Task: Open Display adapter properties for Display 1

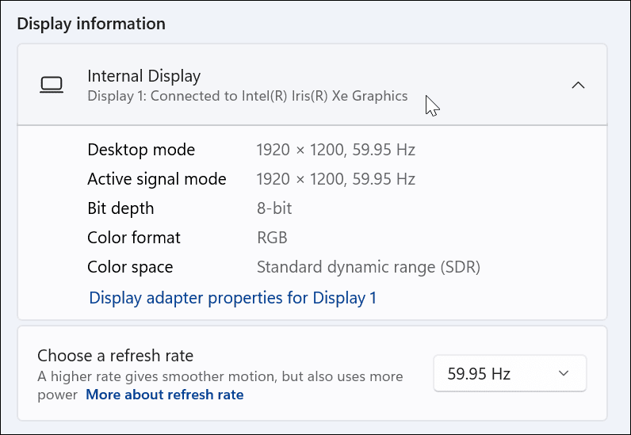Action: pyautogui.click(x=232, y=298)
